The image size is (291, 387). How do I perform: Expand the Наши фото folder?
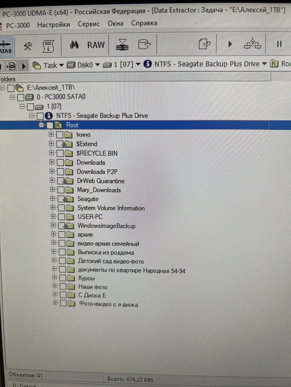coord(55,286)
